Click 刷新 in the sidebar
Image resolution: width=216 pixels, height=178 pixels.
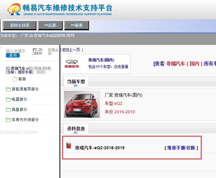[41, 72]
